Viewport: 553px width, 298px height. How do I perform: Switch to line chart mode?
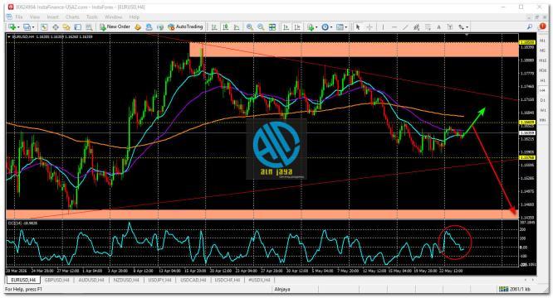(237, 27)
